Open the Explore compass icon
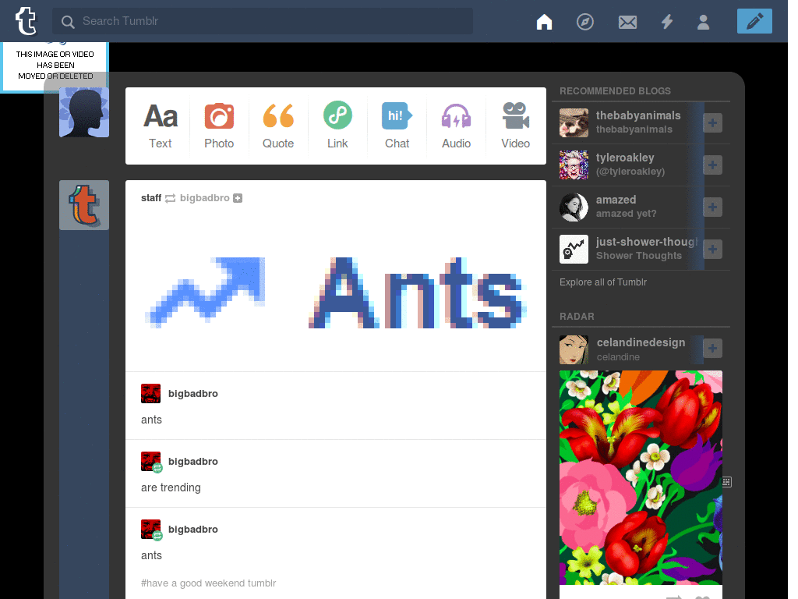This screenshot has height=599, width=798. coord(584,22)
